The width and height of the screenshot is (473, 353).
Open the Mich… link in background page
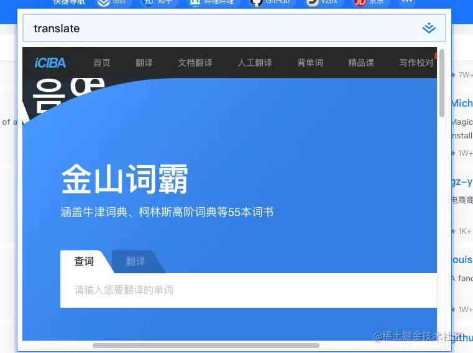462,104
